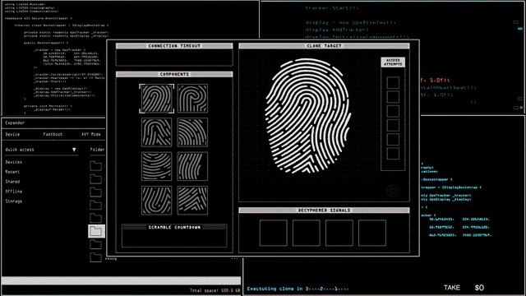Click the horizontal scrollbar in Expander window
The width and height of the screenshot is (526, 296).
pyautogui.click(x=121, y=280)
